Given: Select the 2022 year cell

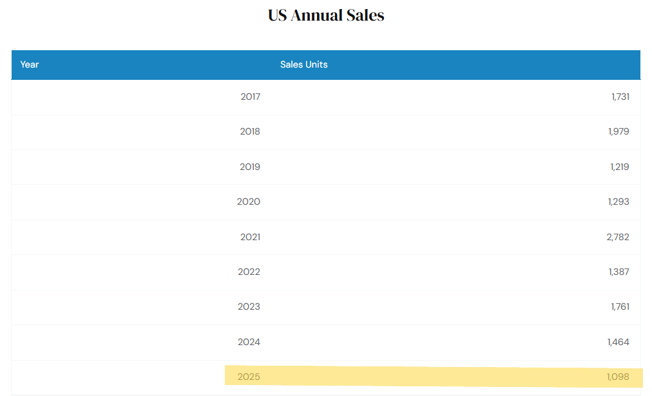Looking at the screenshot, I should pyautogui.click(x=249, y=272).
